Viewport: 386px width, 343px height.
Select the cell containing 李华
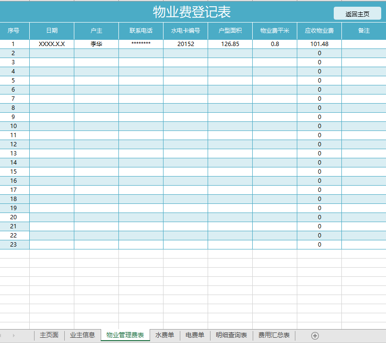[95, 44]
